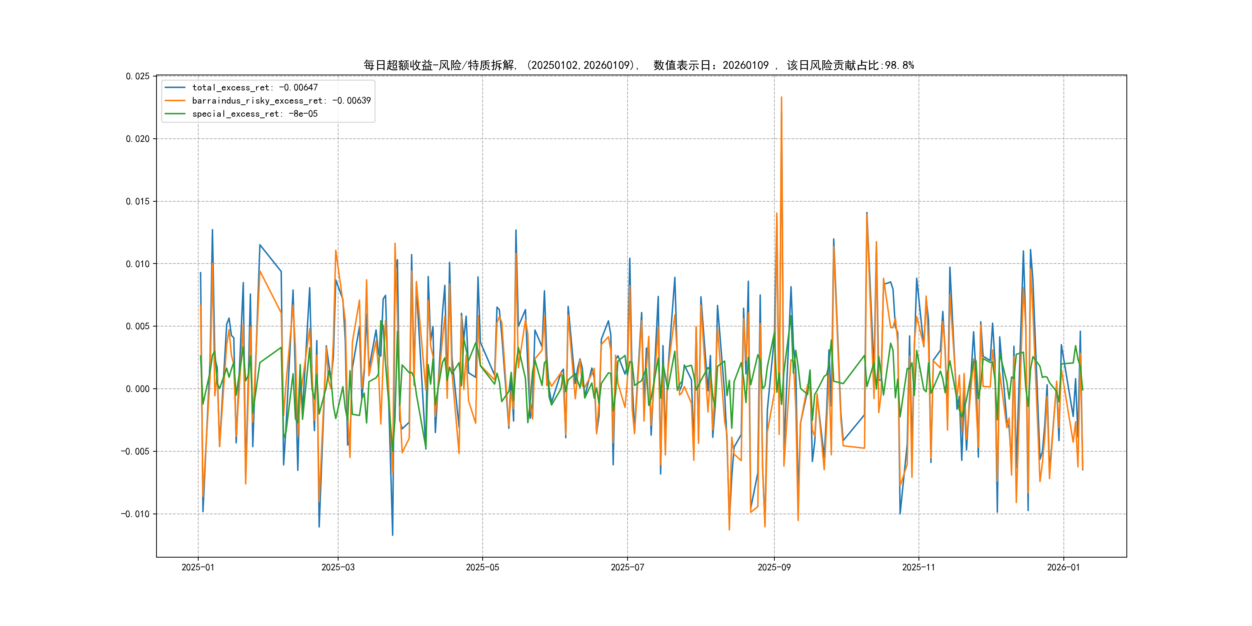Click the 2025-01 x-axis tick label
Screen dimensions: 1252x626
coord(198,567)
